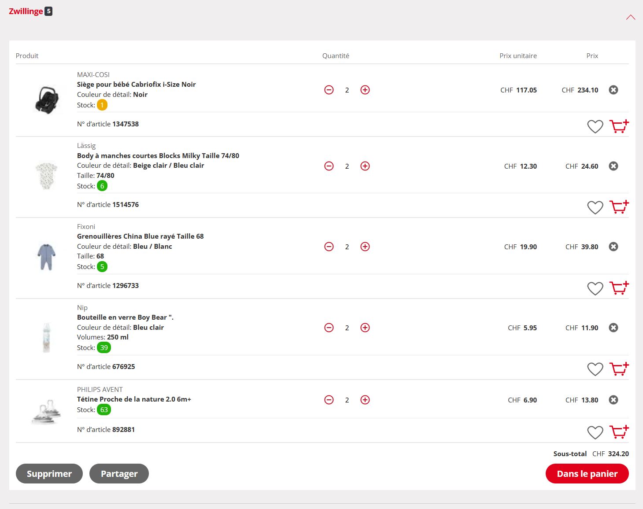This screenshot has width=643, height=509.
Task: Open Grenouillères China Blue rayé Taille 68
Action: 140,236
